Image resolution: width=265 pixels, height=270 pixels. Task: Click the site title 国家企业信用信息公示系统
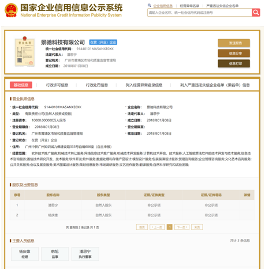coord(72,8)
